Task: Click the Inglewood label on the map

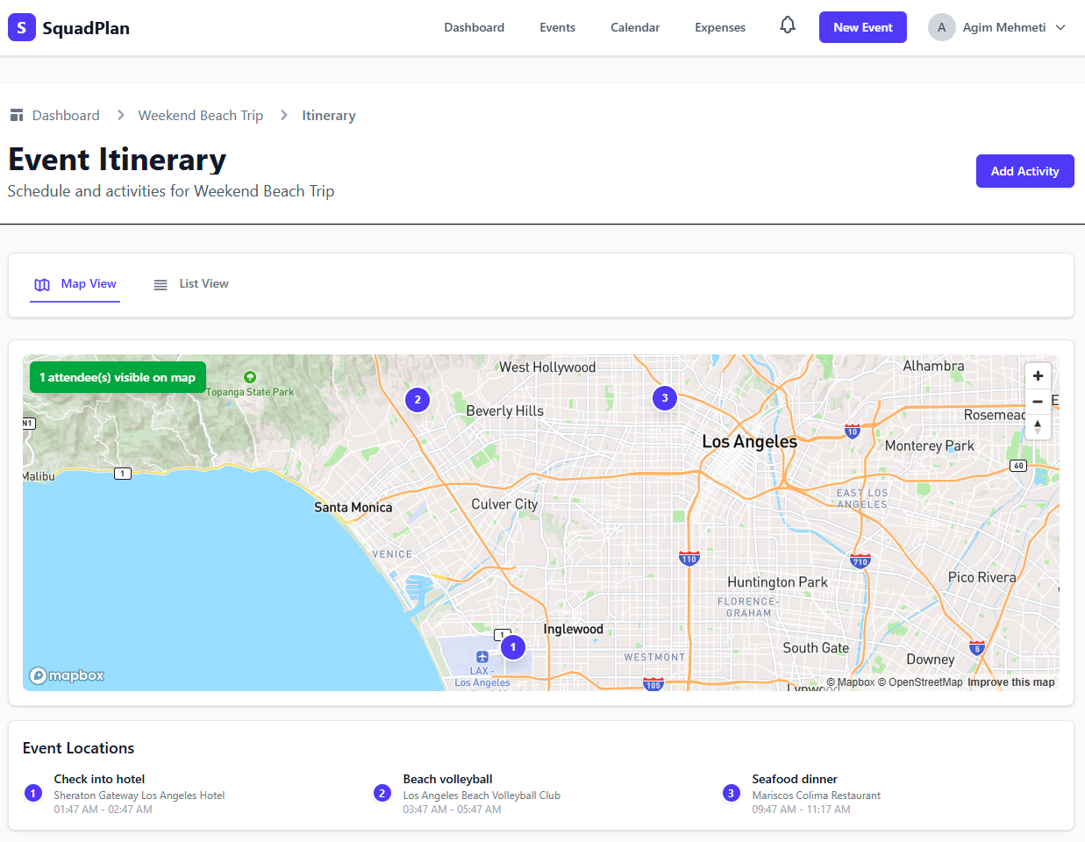Action: [574, 629]
